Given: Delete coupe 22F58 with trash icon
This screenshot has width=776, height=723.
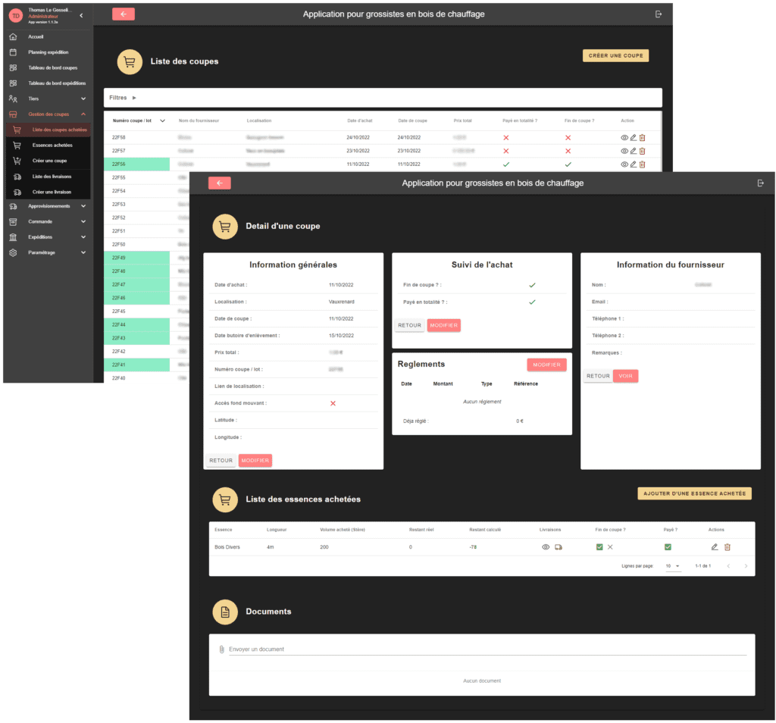Looking at the screenshot, I should tap(643, 138).
